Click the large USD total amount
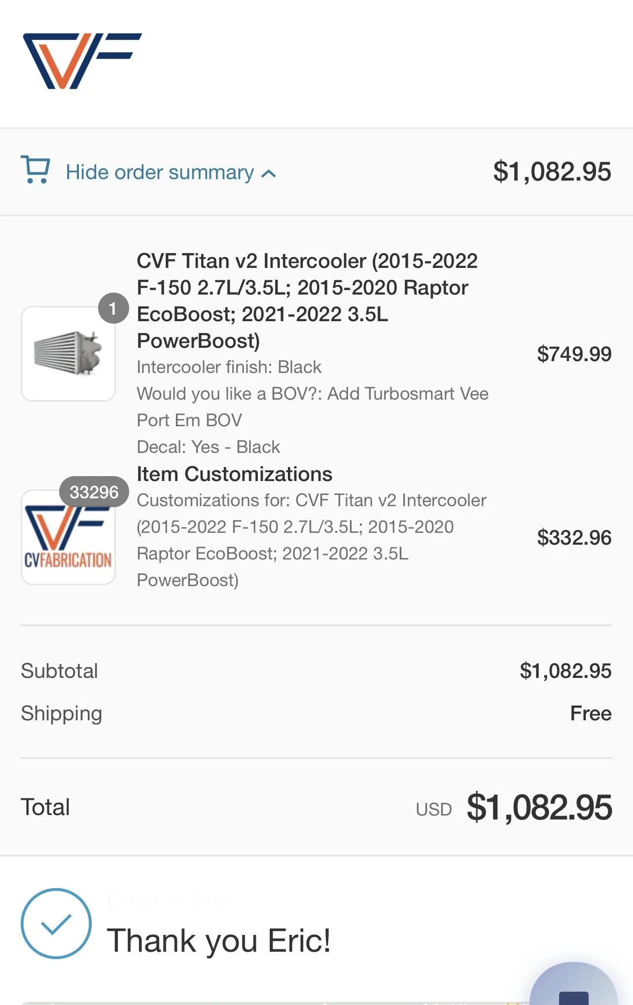This screenshot has width=633, height=1005. [539, 808]
